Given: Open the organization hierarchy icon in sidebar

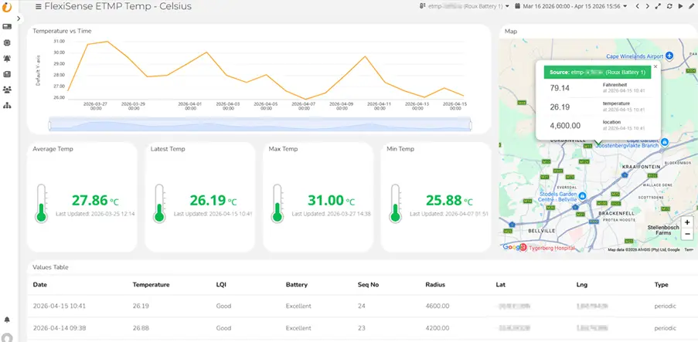Looking at the screenshot, I should pos(7,105).
